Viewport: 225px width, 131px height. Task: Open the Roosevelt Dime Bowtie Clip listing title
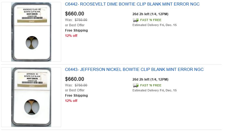click(x=132, y=4)
